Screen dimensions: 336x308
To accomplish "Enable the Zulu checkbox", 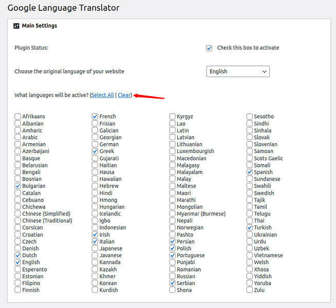I will tap(249, 290).
